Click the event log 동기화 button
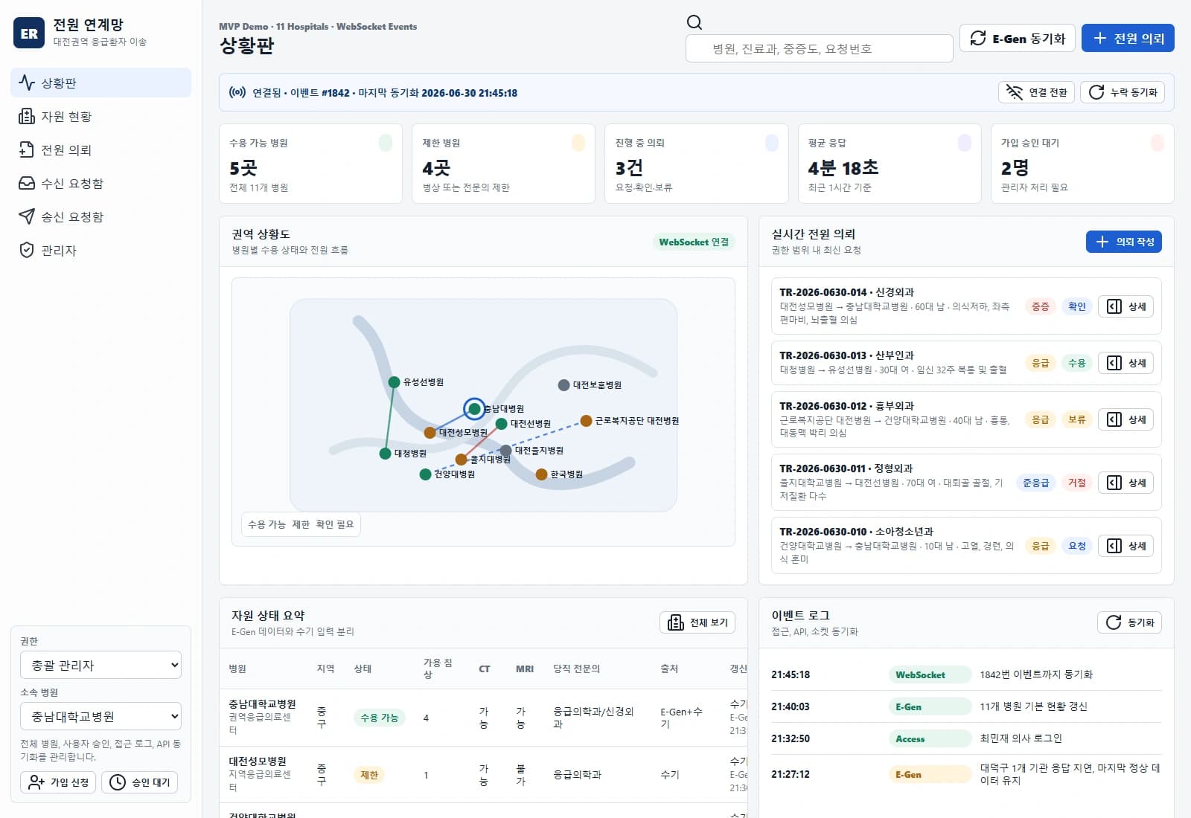The width and height of the screenshot is (1191, 818). (x=1129, y=622)
